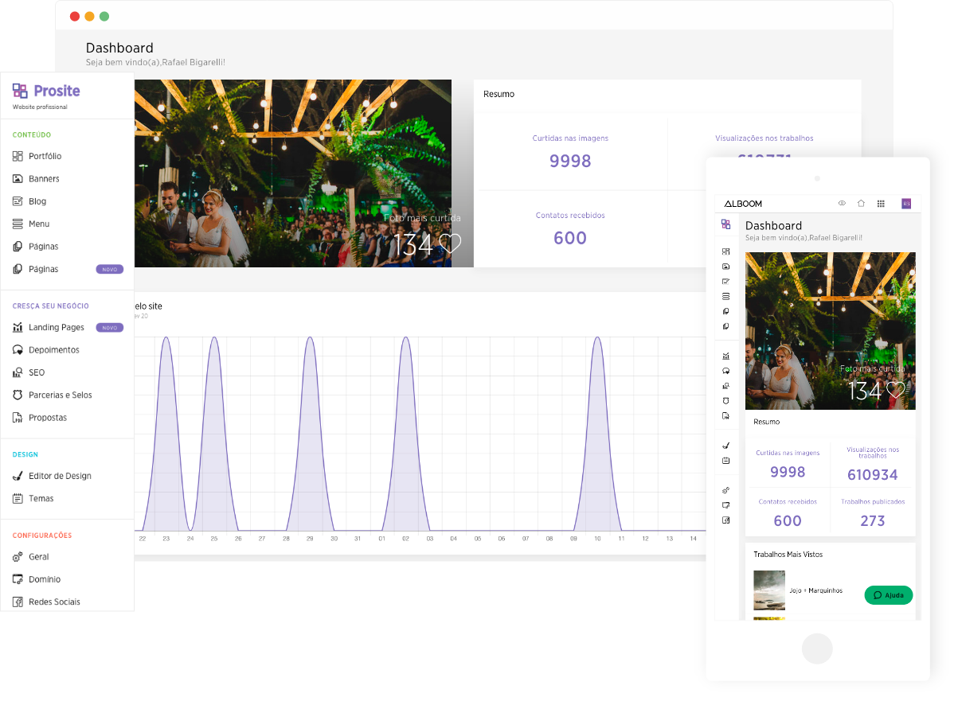Open the RB user avatar menu
The height and width of the screenshot is (701, 958).
click(x=906, y=204)
